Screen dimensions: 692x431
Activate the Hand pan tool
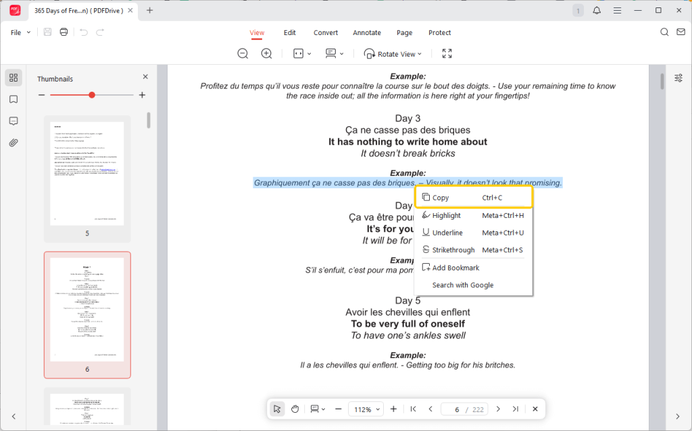pyautogui.click(x=295, y=408)
